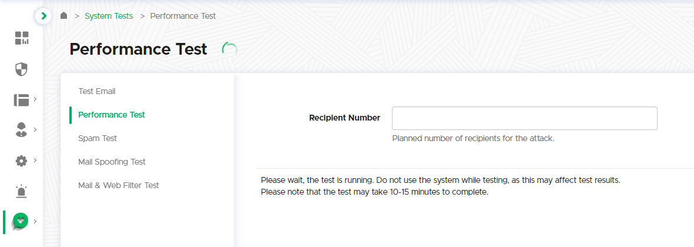Click the shield security icon in sidebar
This screenshot has width=694, height=247.
pyautogui.click(x=21, y=69)
